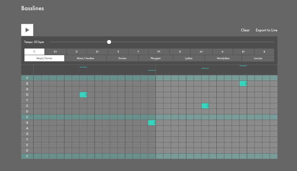Click the Clear button

pos(245,30)
